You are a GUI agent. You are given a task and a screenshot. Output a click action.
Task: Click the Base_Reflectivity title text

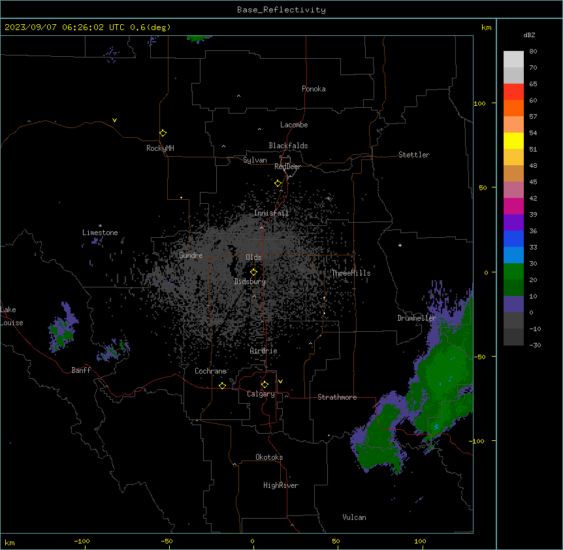[x=281, y=10]
